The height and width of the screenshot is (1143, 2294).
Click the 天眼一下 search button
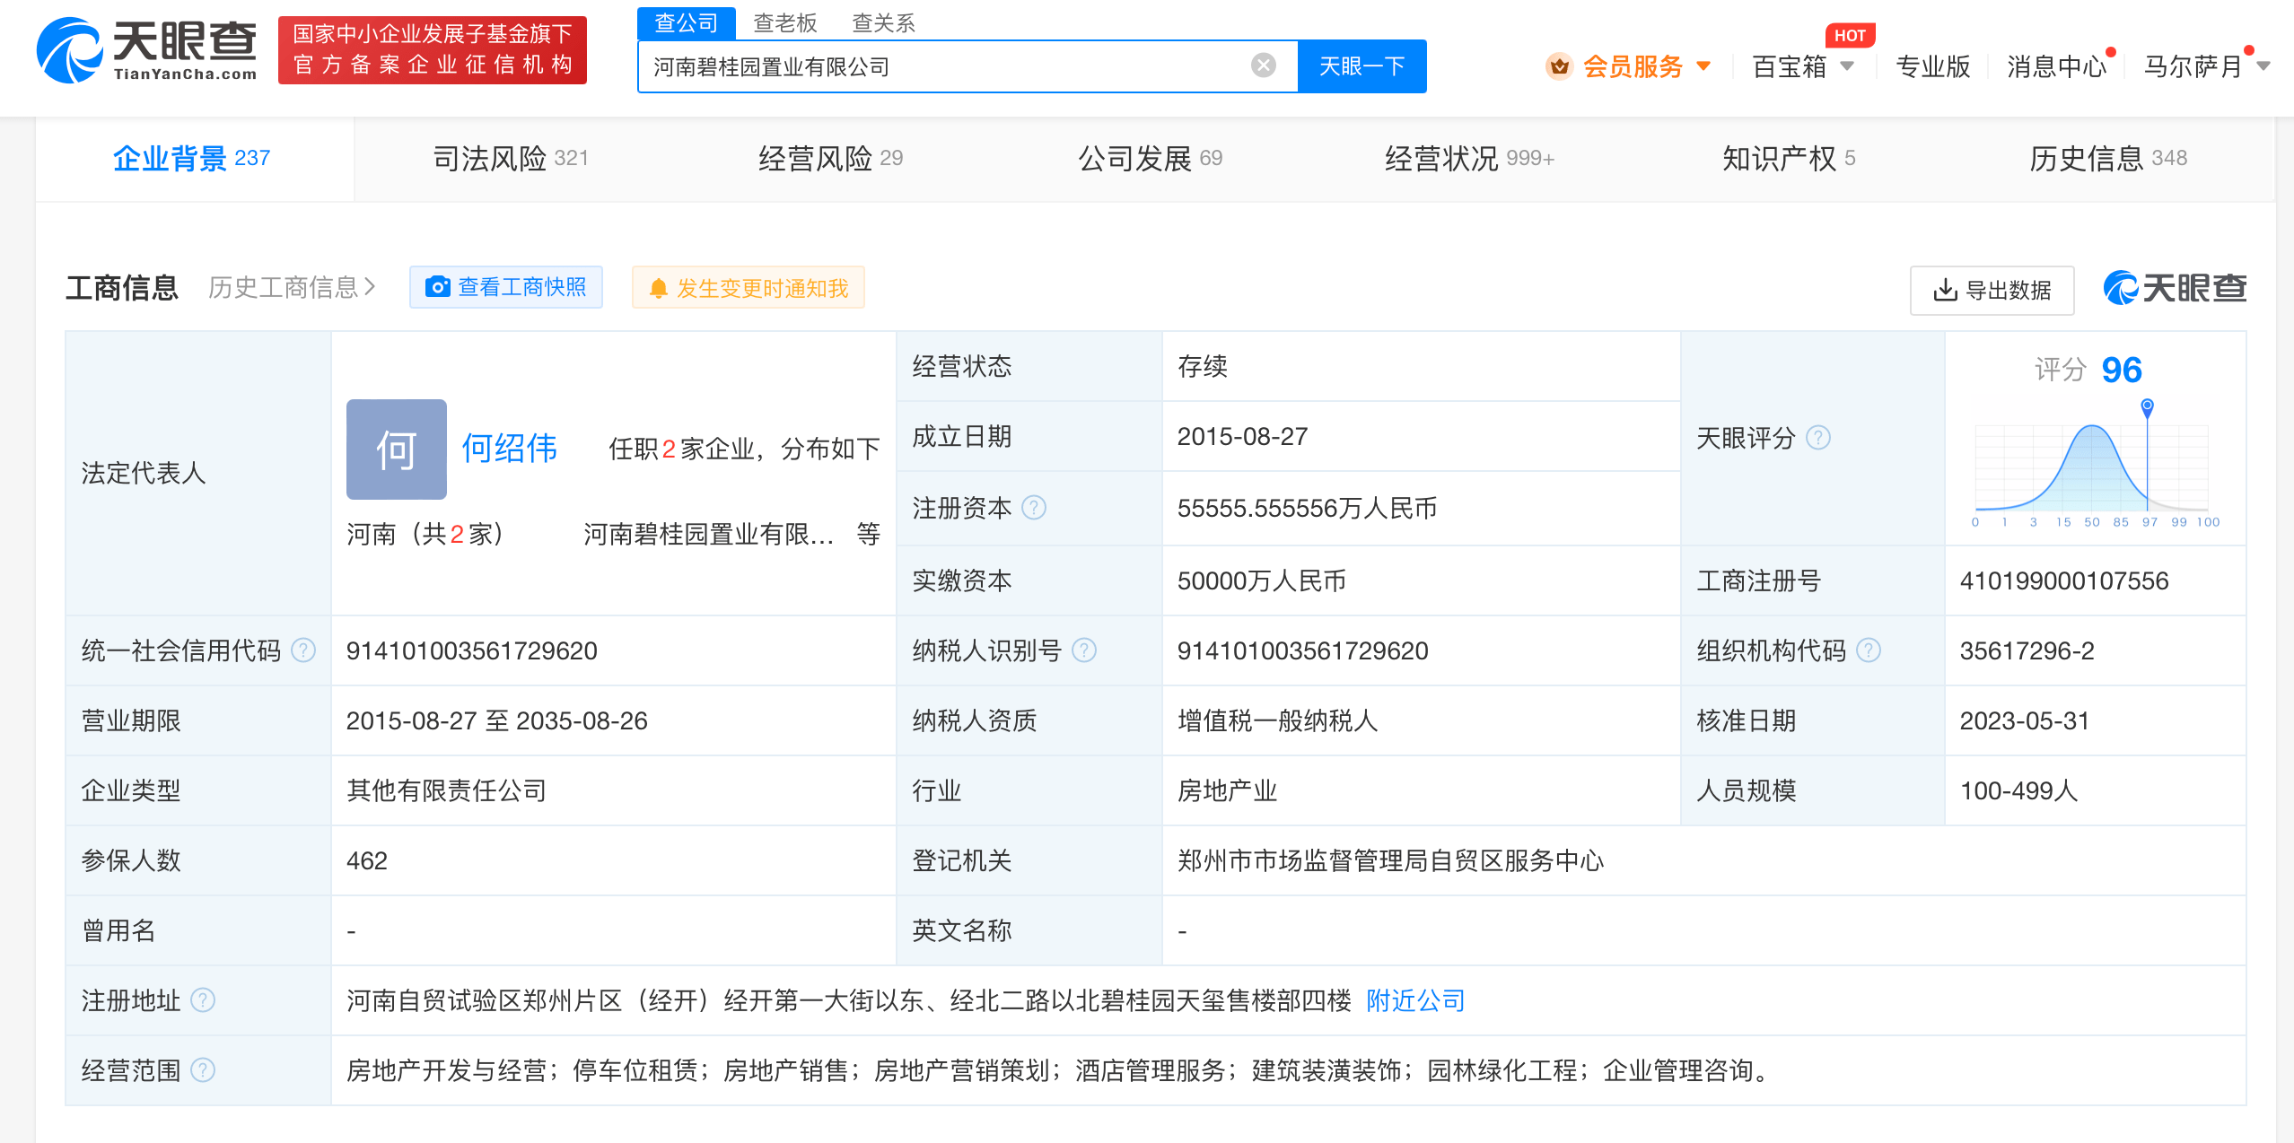(1361, 66)
